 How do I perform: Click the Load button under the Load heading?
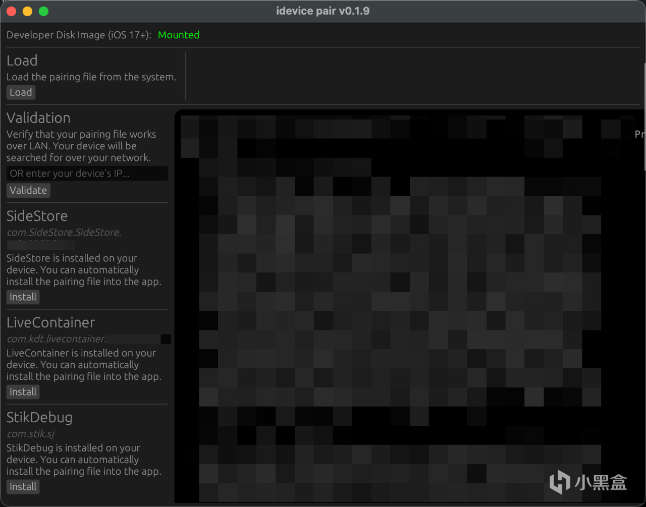pos(21,92)
